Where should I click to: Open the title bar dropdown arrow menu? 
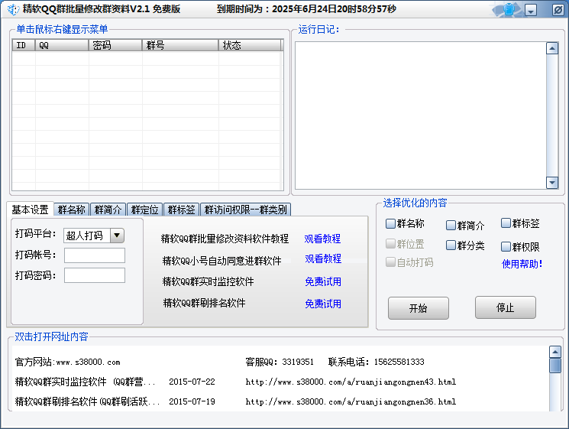[531, 10]
